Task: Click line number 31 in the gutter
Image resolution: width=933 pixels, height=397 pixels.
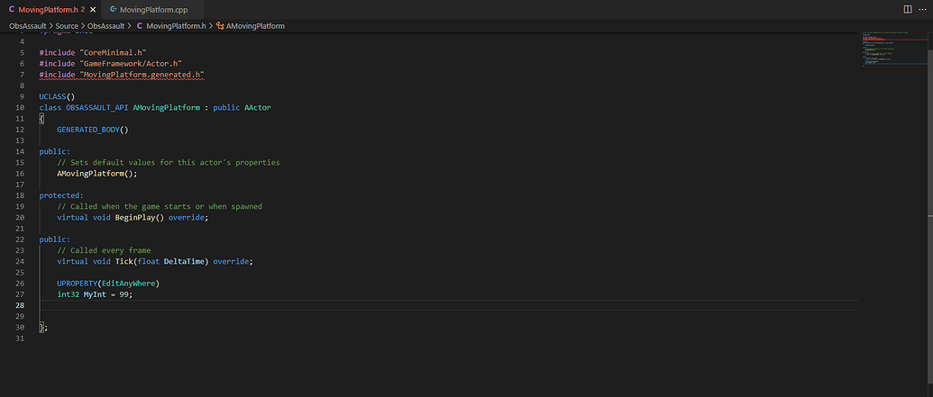Action: pyautogui.click(x=20, y=338)
